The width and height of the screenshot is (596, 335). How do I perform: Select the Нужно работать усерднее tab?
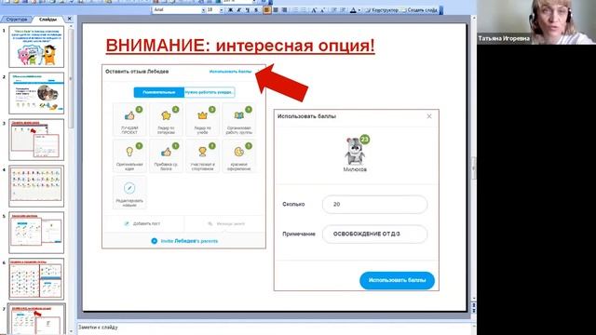(209, 92)
